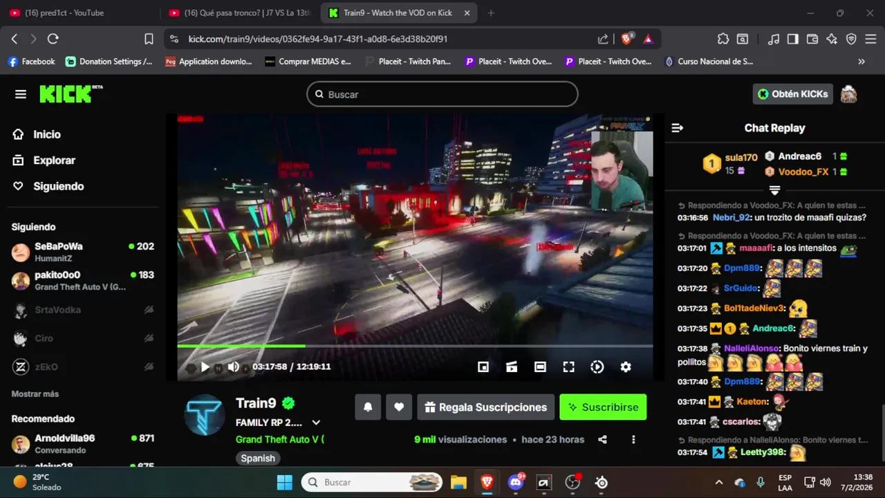Toggle fullscreen in video player
The height and width of the screenshot is (498, 885).
click(568, 367)
